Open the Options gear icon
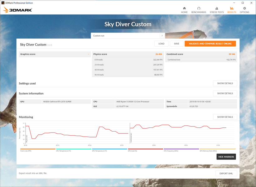 click(x=244, y=8)
